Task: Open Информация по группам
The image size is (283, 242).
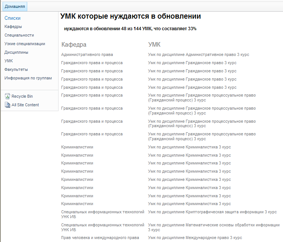Action: coord(28,78)
